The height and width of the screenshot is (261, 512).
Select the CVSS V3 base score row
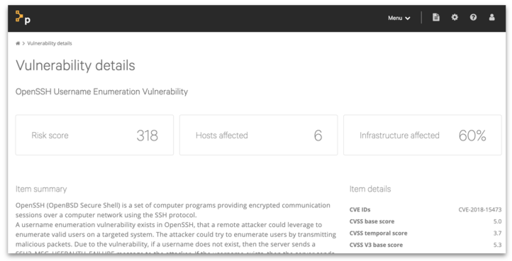(x=425, y=245)
